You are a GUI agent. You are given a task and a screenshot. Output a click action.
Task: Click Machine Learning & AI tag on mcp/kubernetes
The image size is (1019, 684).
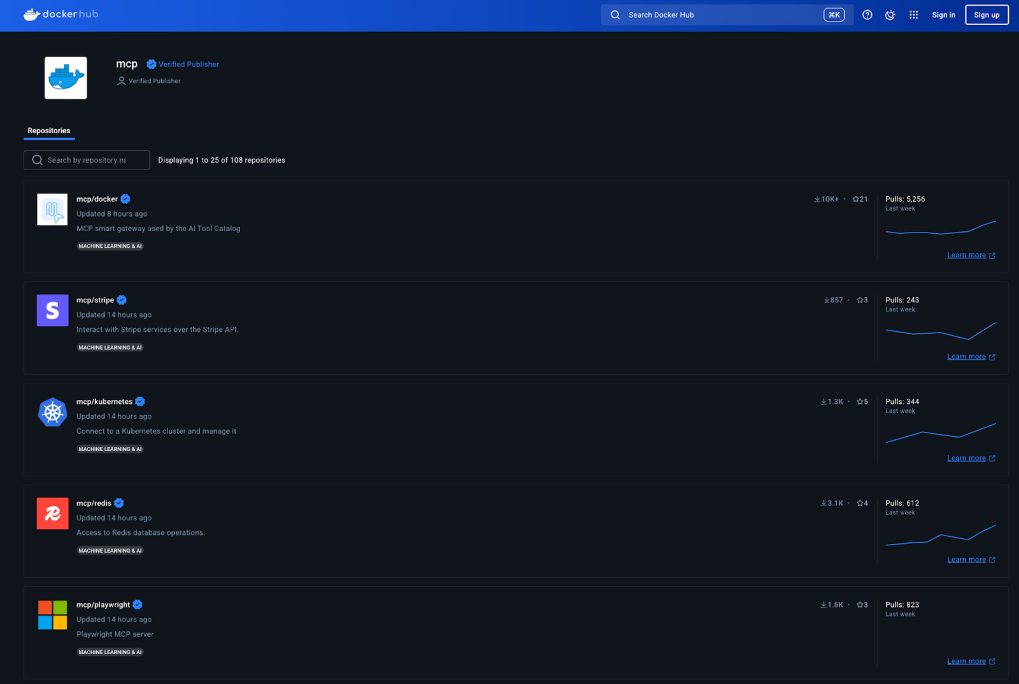[x=110, y=449]
